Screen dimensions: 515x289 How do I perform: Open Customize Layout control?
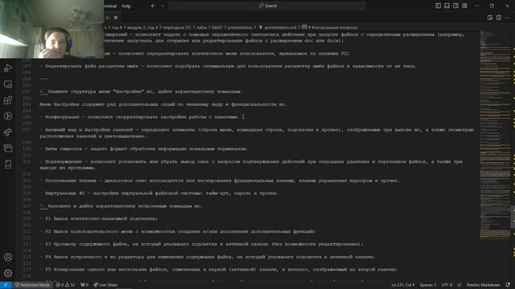coord(464,6)
